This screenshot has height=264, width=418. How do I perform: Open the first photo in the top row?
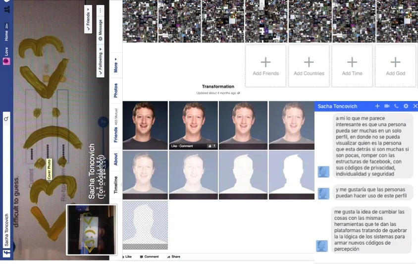pyautogui.click(x=145, y=125)
